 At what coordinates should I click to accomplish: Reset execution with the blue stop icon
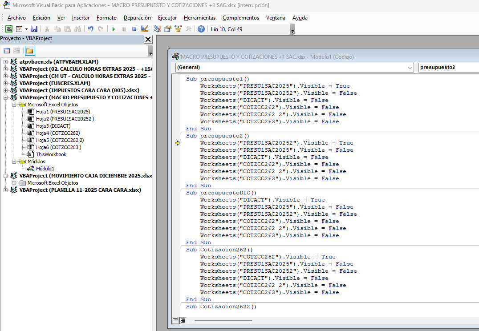coord(134,29)
